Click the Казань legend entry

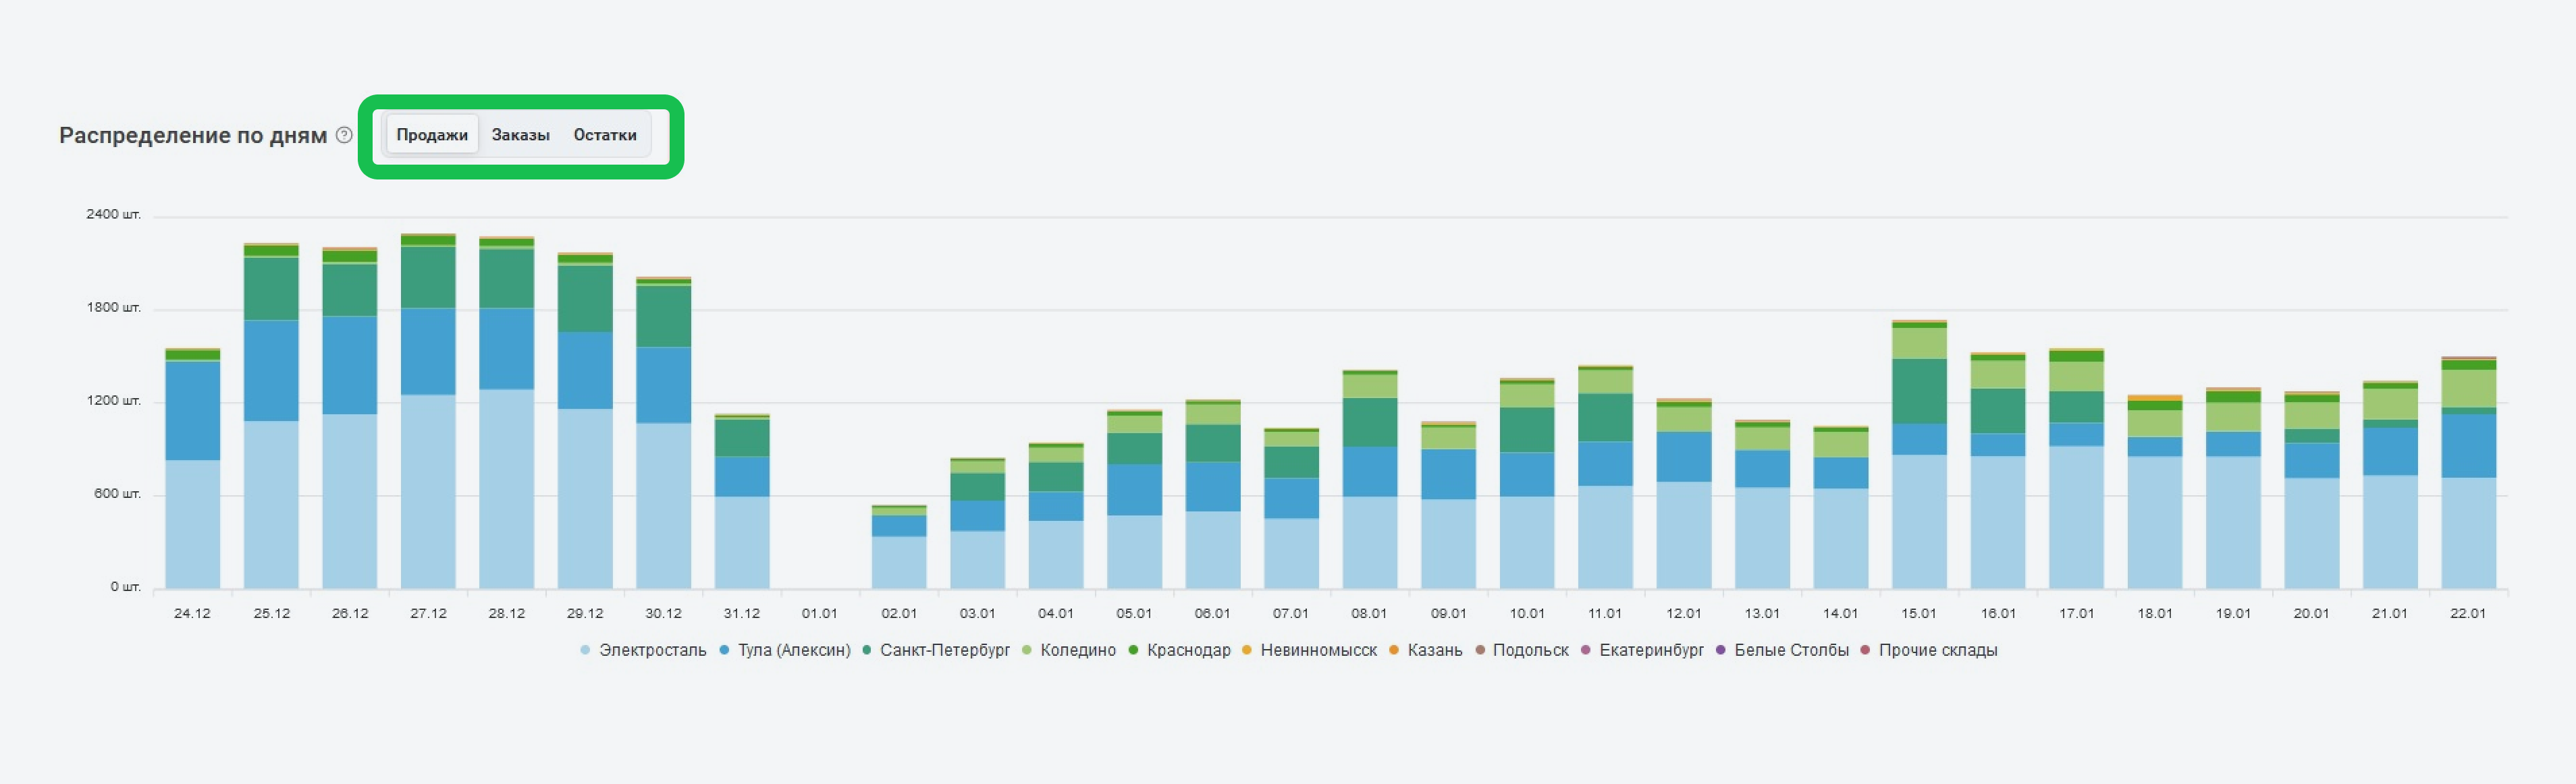[x=1434, y=650]
